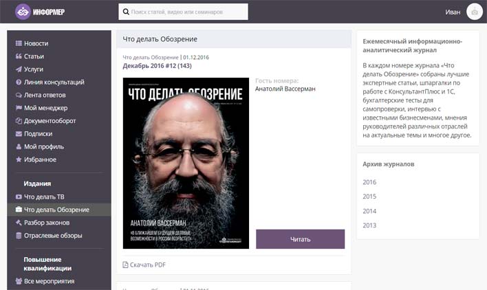Click the Все мероприятия group icon

point(19,281)
